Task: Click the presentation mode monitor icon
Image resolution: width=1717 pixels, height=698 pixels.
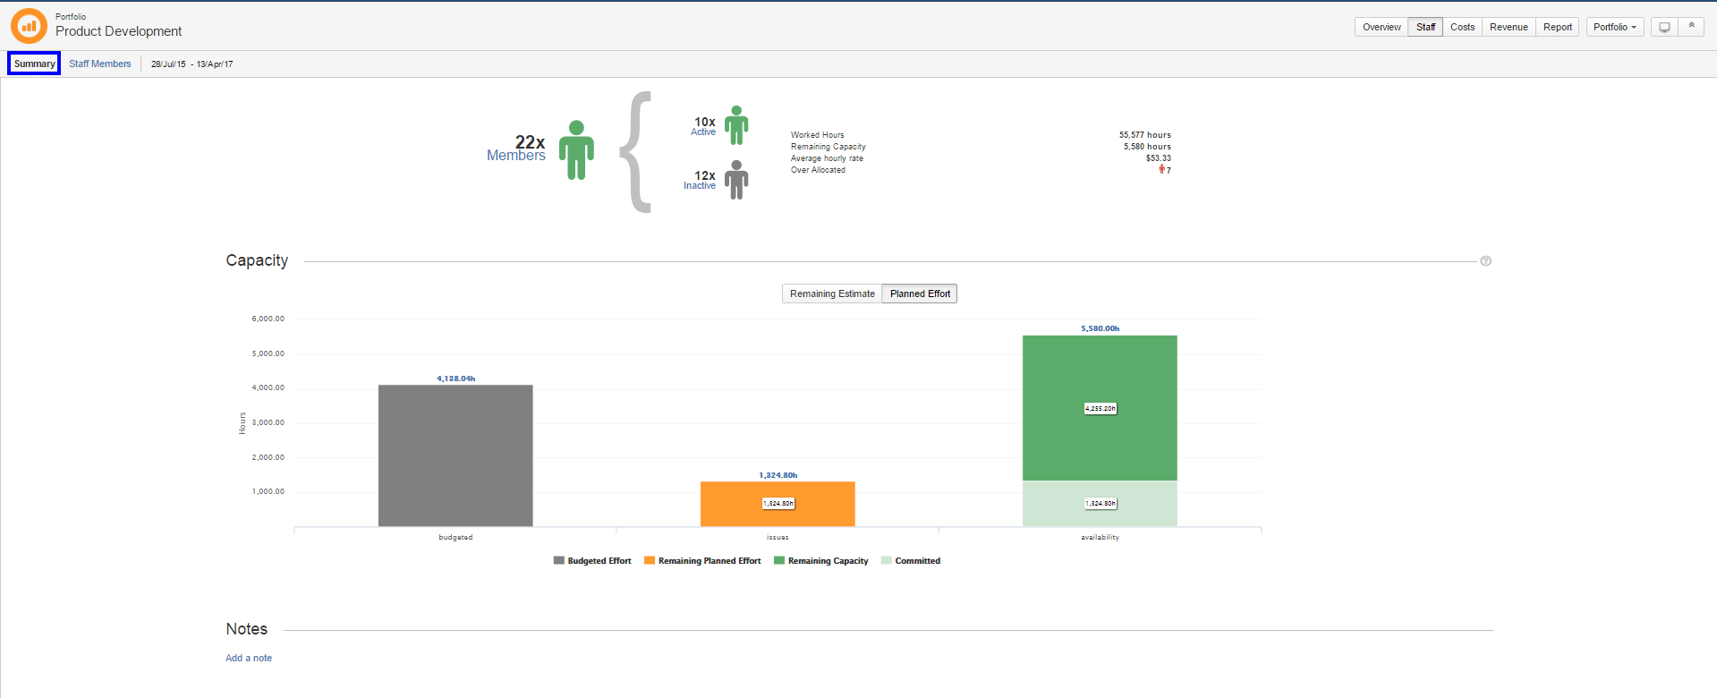Action: pos(1664,27)
